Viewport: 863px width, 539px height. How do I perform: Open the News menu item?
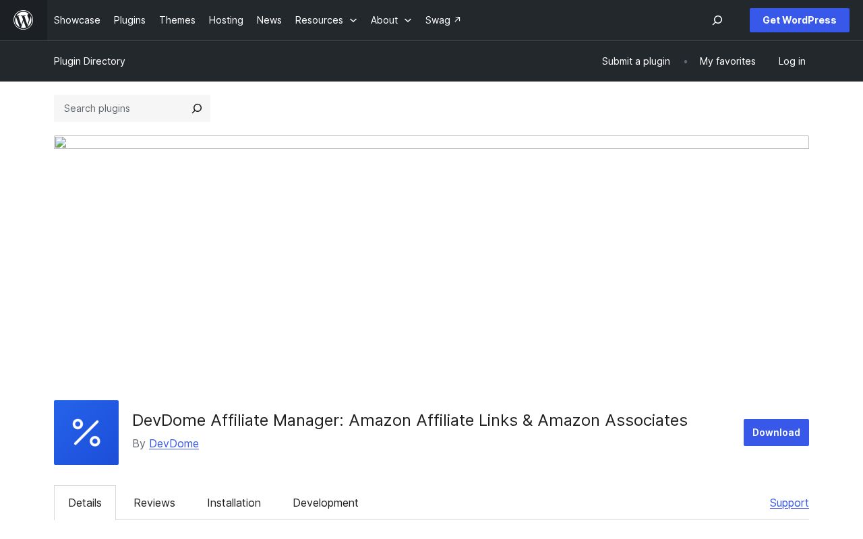(x=269, y=20)
